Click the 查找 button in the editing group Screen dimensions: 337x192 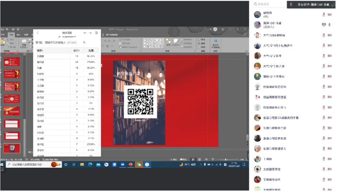coord(202,39)
